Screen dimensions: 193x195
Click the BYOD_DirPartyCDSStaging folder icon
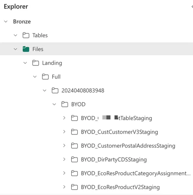click(x=74, y=159)
